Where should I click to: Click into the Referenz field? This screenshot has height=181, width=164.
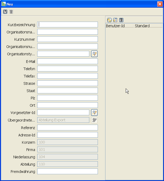67,128
